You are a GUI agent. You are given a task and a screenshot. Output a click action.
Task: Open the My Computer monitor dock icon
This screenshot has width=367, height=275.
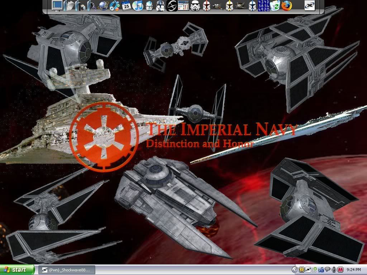point(57,6)
